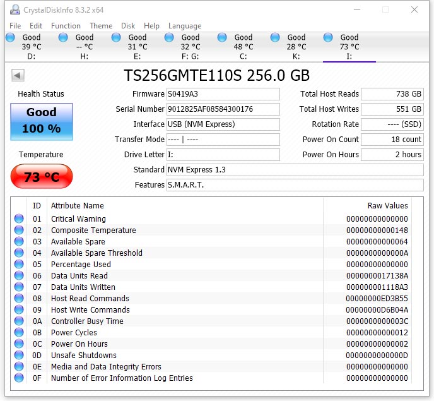Click status dot for Media and Data Integrity Errors

(19, 366)
